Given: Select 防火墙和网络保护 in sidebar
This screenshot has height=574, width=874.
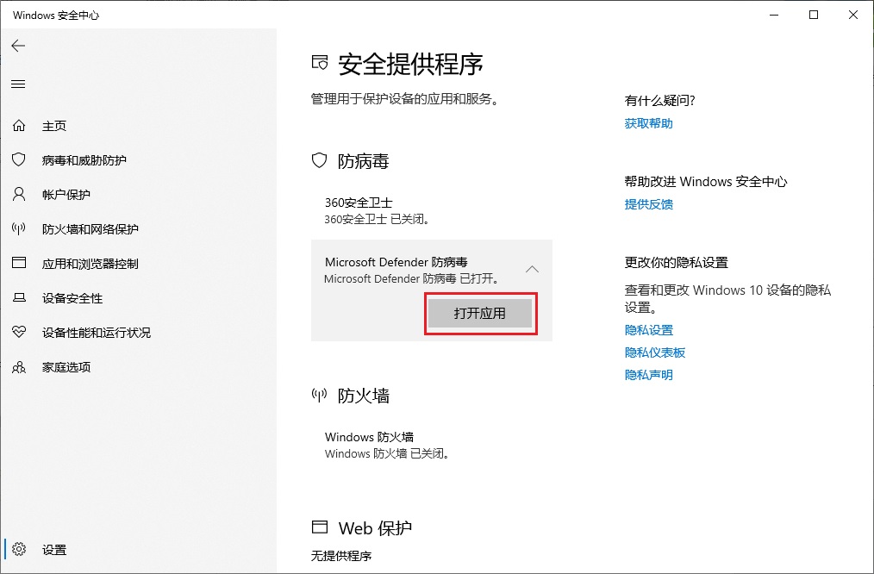Looking at the screenshot, I should [138, 229].
